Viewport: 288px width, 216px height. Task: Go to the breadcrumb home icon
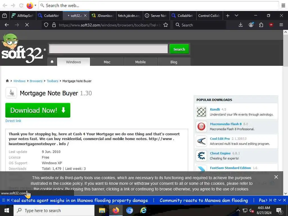click(7, 81)
